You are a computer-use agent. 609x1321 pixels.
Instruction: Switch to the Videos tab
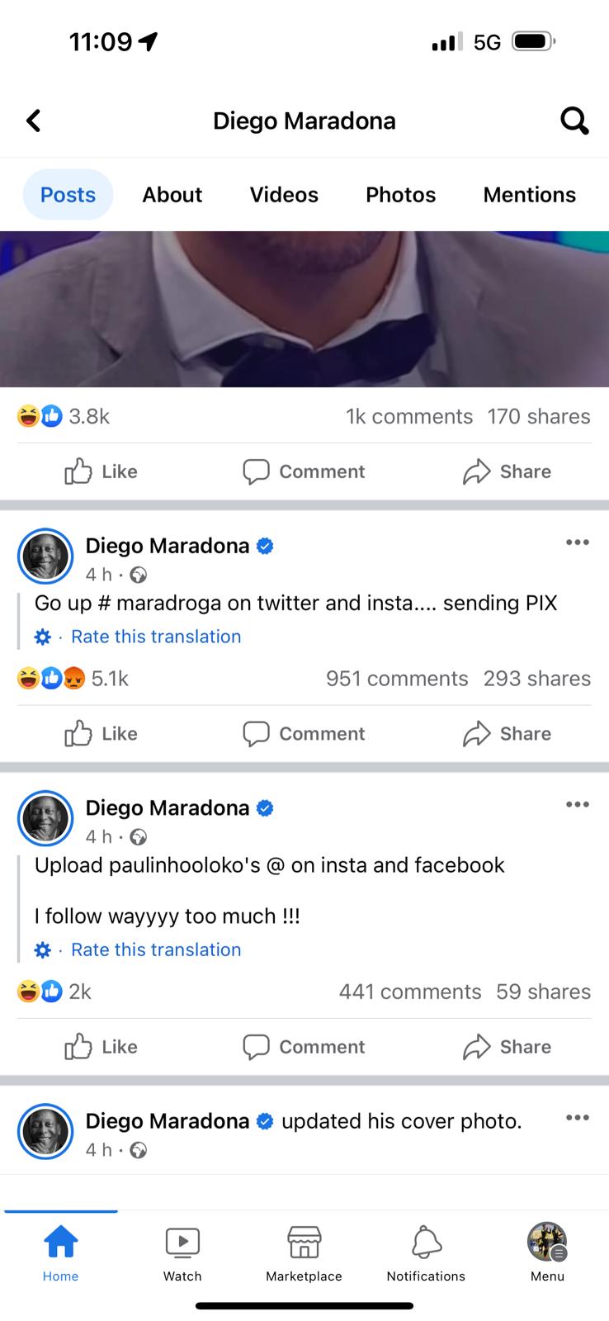click(x=284, y=195)
